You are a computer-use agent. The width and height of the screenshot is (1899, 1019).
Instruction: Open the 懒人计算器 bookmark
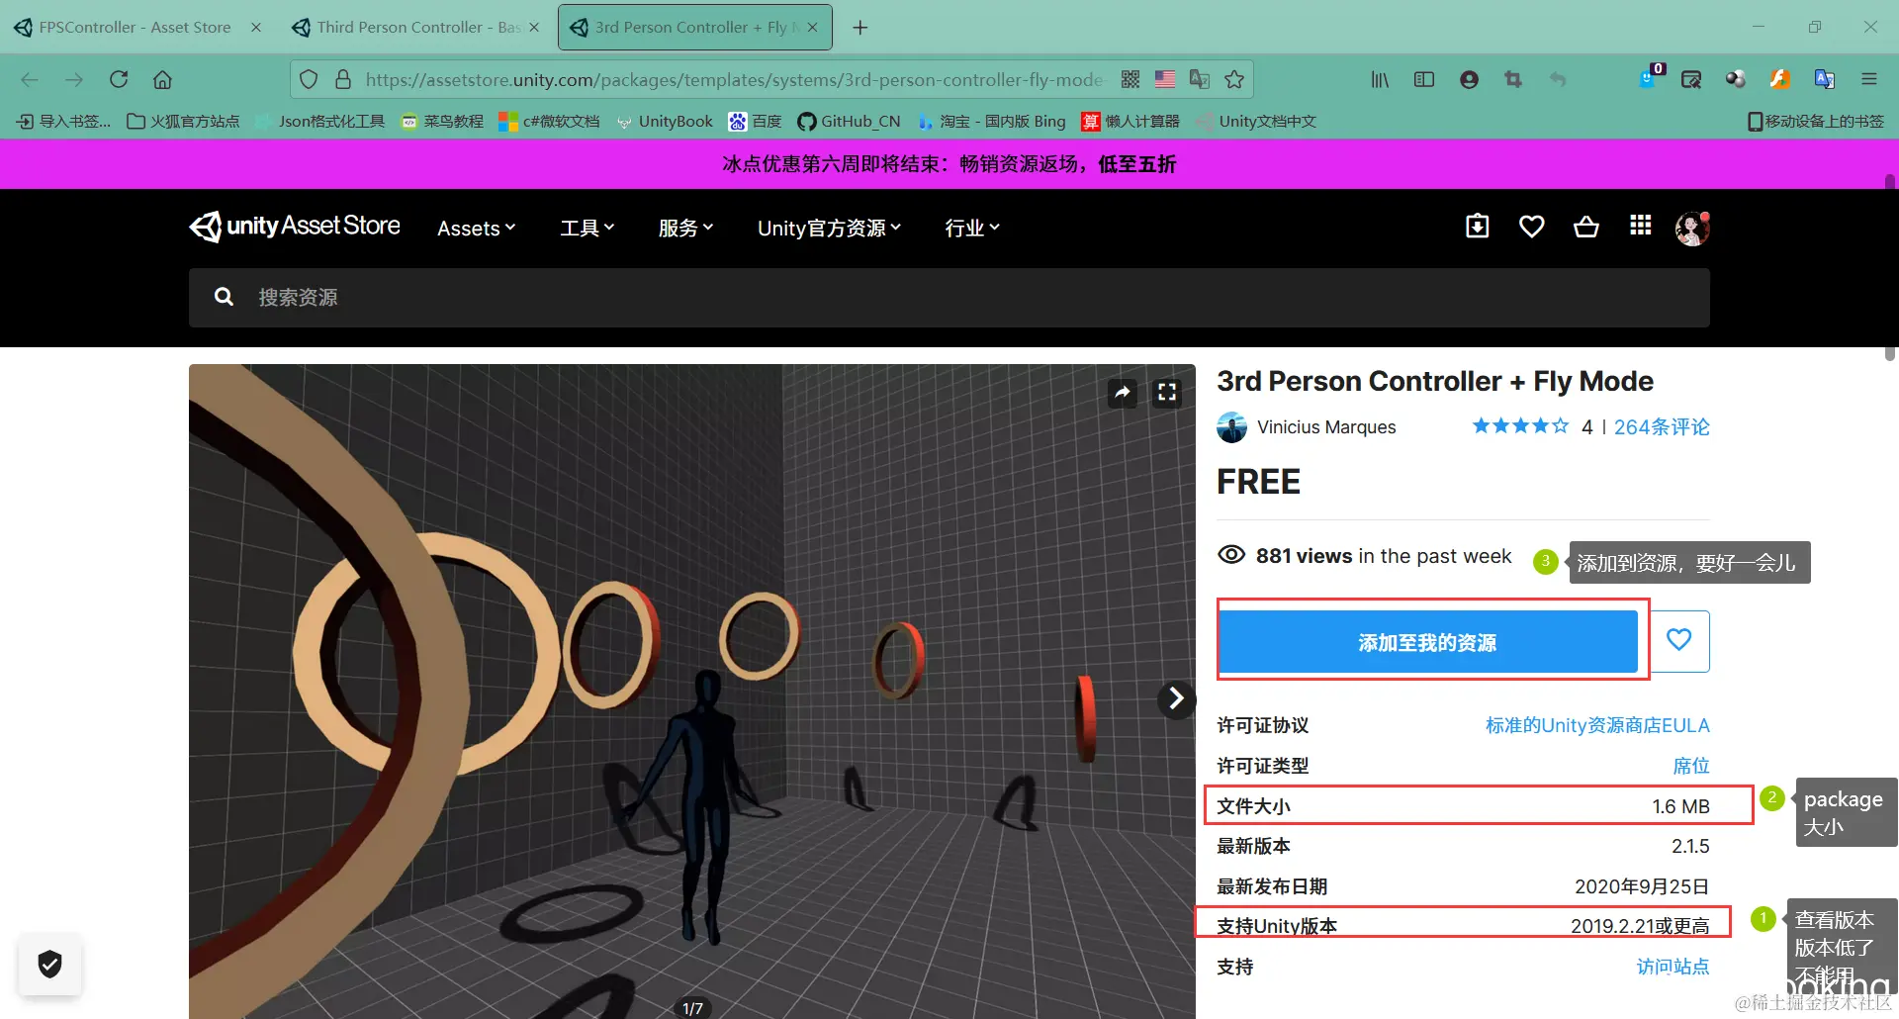pos(1130,121)
